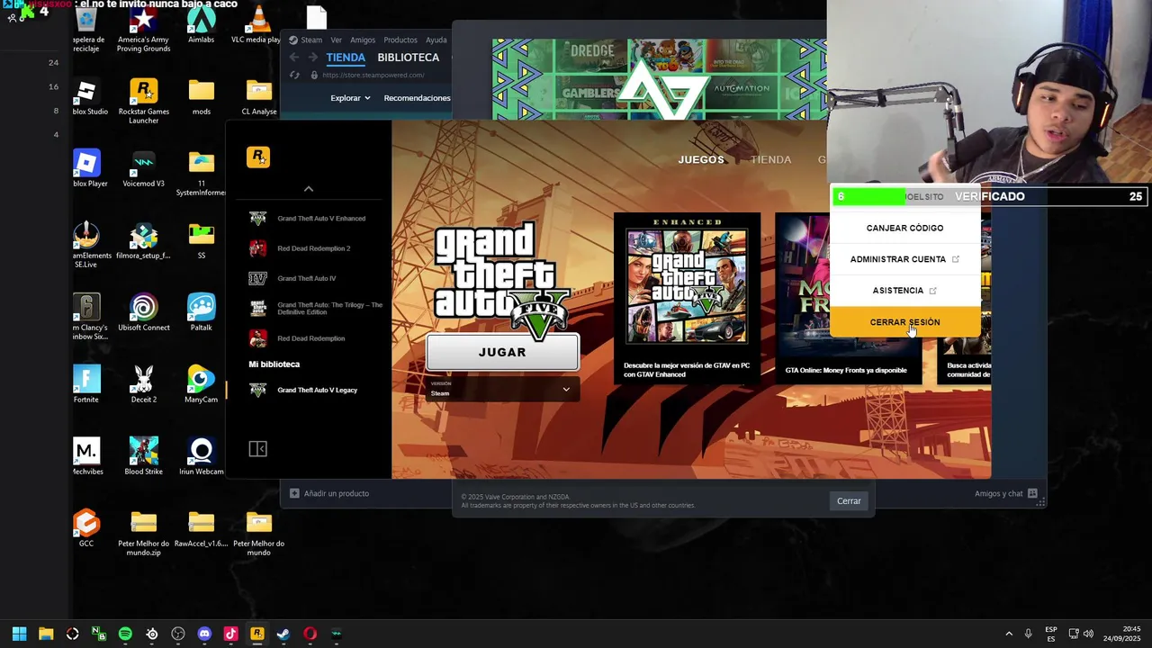Open America's Army Proving Grounds desktop icon
Screen dimensions: 1152x648
pos(143,30)
